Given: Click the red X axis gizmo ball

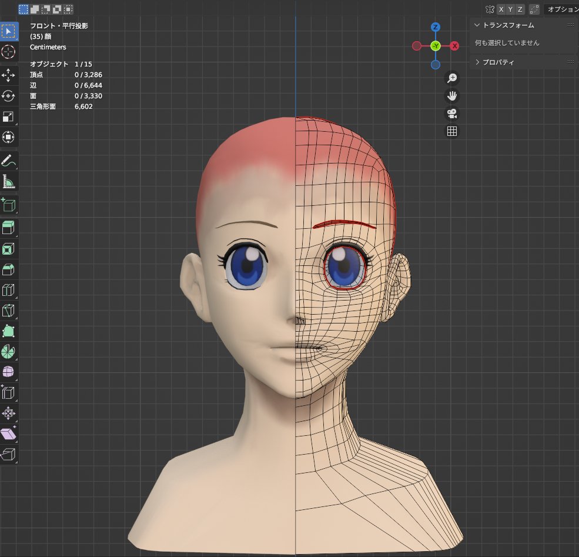Looking at the screenshot, I should [454, 46].
